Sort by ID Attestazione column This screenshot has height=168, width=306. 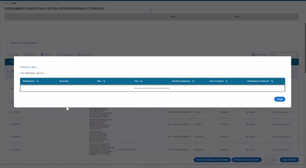click(38, 81)
